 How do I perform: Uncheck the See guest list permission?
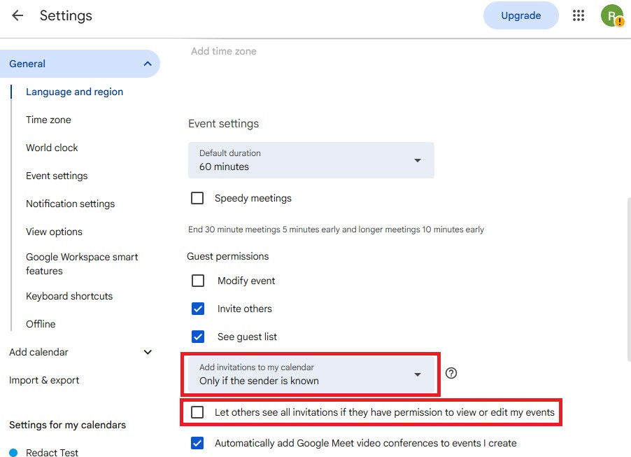(198, 337)
